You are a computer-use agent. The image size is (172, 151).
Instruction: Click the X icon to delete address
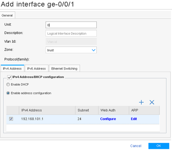coord(152,102)
